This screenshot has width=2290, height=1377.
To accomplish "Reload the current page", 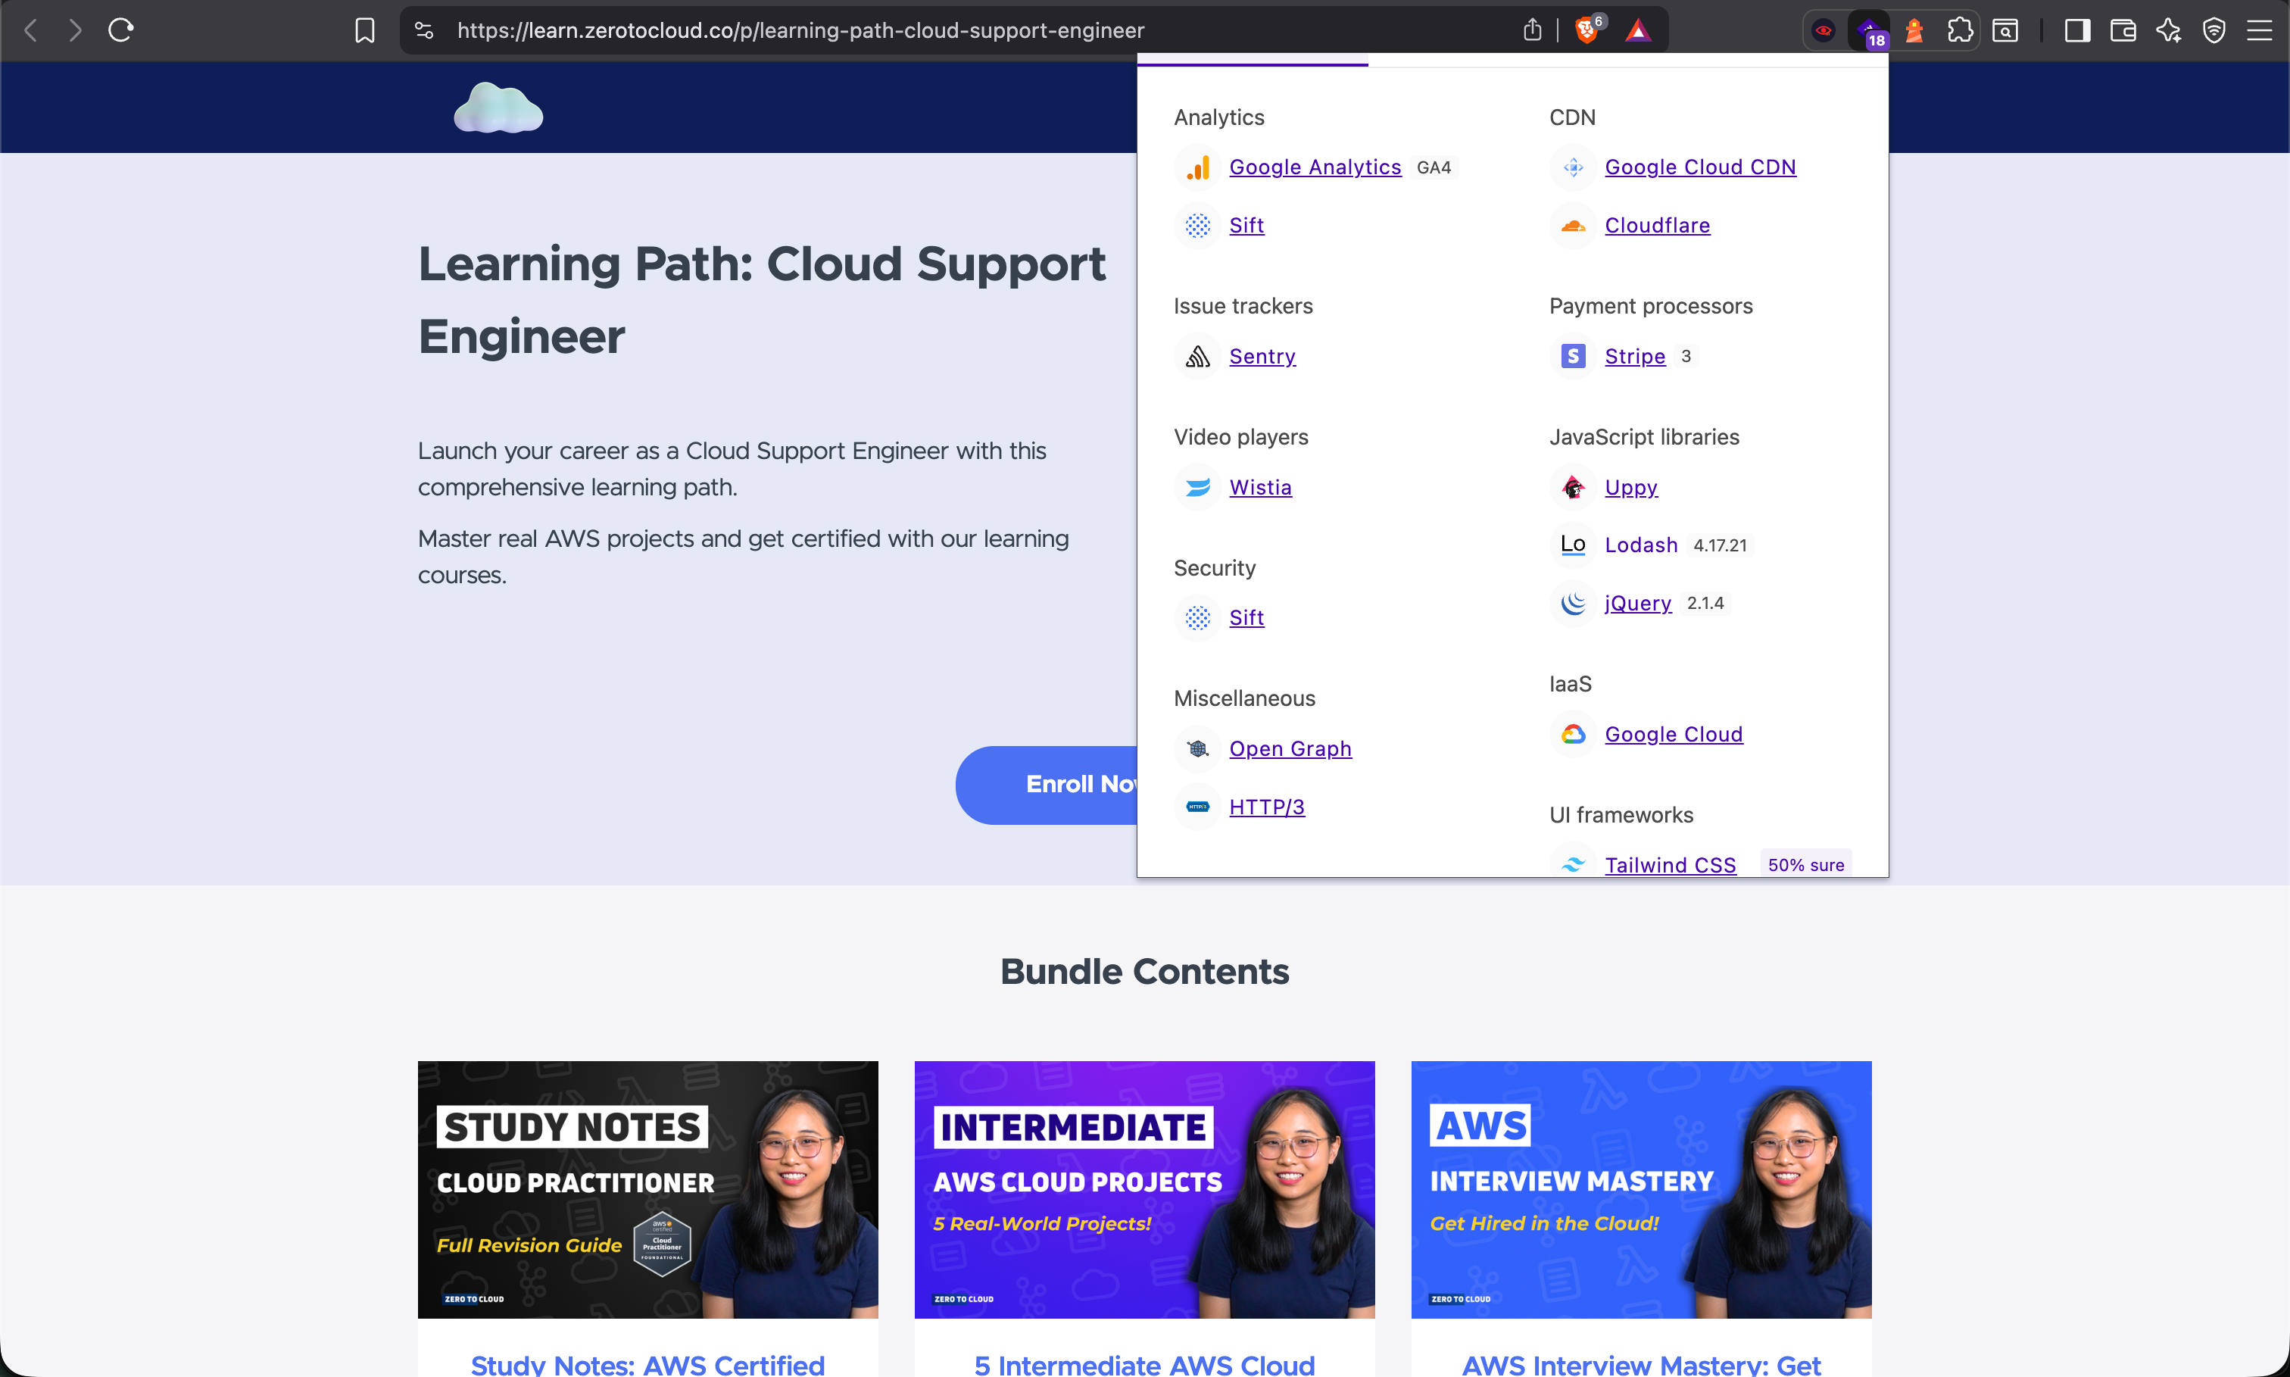I will pyautogui.click(x=120, y=30).
